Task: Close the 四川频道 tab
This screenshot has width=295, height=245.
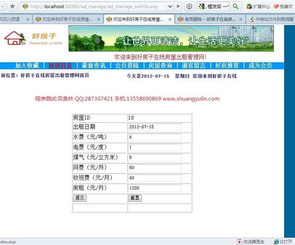Action: [28, 19]
